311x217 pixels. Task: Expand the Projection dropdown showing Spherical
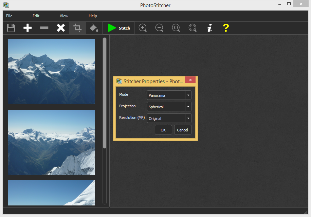[x=169, y=107]
